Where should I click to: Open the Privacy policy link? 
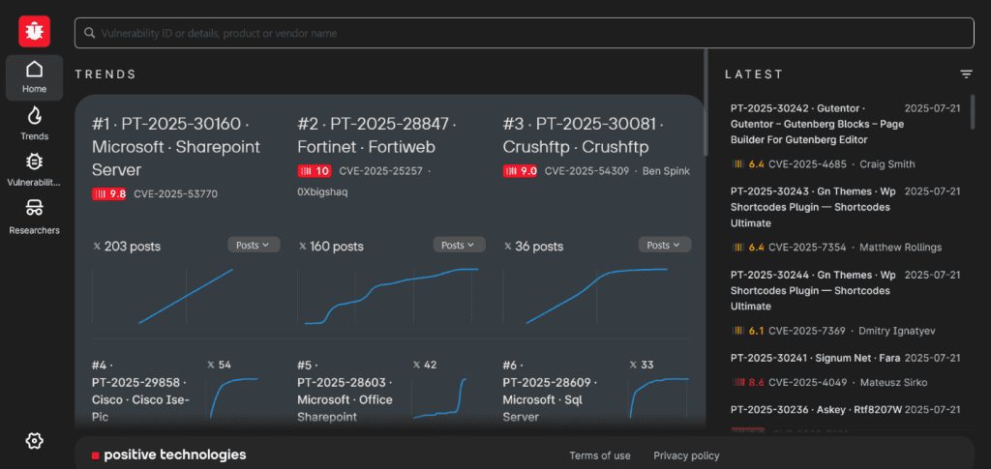click(x=686, y=455)
